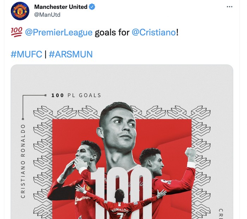Click the 'goals for' tweet text
247x219 pixels.
point(112,32)
